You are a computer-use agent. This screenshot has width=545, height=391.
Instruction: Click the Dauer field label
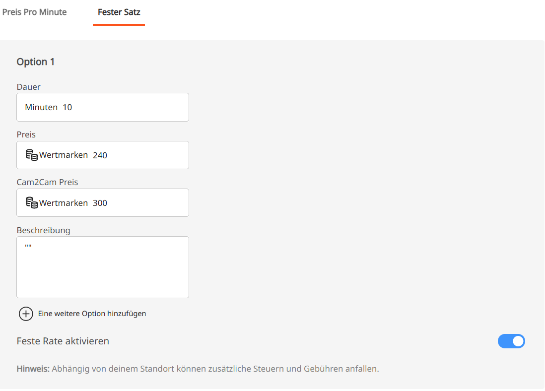pos(29,87)
